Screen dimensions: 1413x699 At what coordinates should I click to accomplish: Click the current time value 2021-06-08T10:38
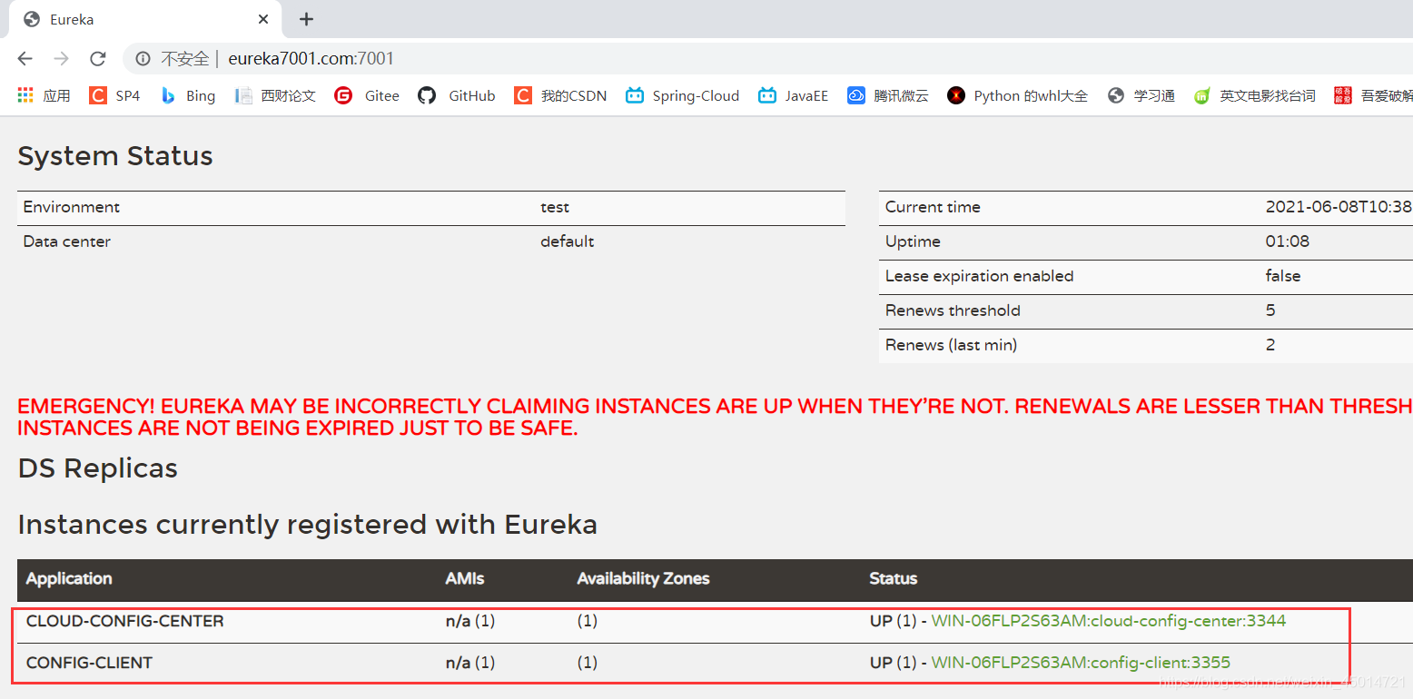[1339, 207]
